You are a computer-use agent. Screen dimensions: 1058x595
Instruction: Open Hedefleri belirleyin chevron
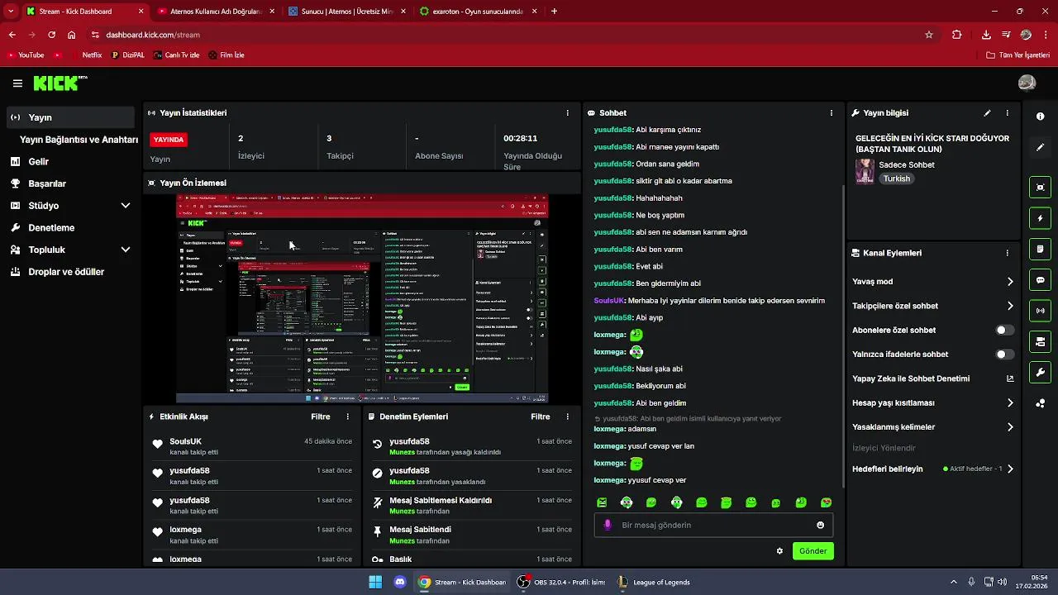click(1010, 469)
